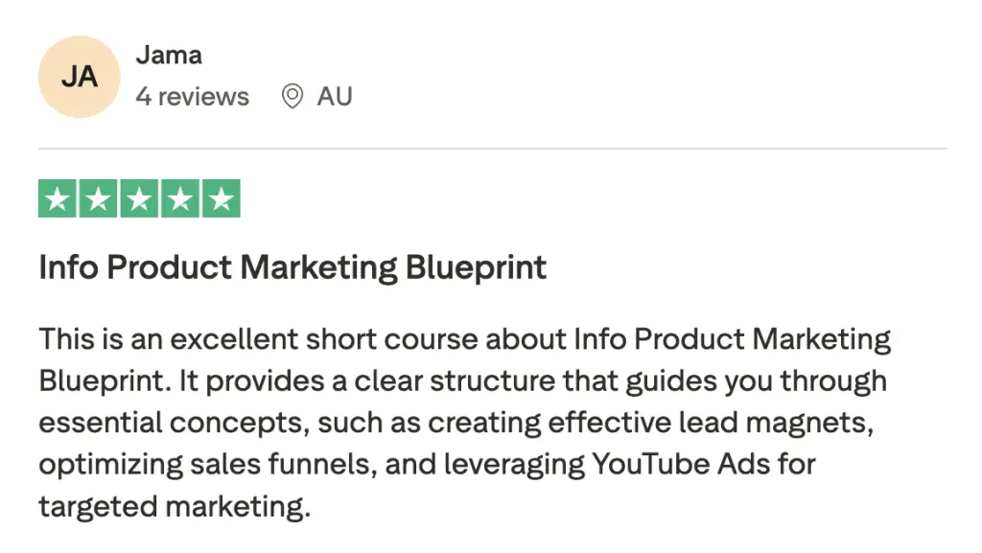982x553 pixels.
Task: Click the AU country label
Action: (335, 97)
